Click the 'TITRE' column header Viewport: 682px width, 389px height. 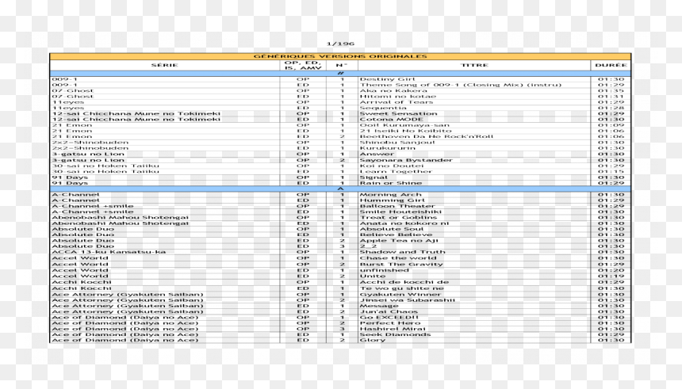coord(474,65)
